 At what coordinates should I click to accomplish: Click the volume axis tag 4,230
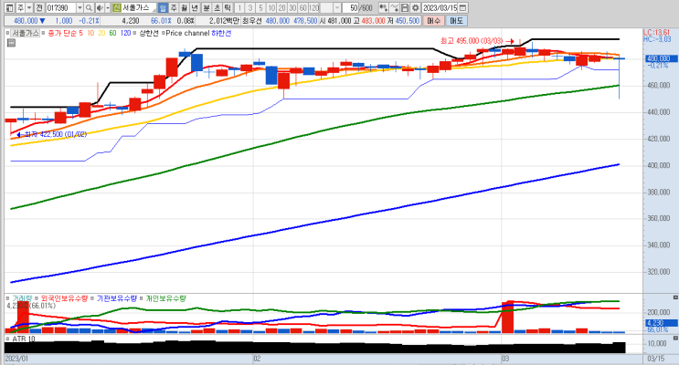coord(662,323)
